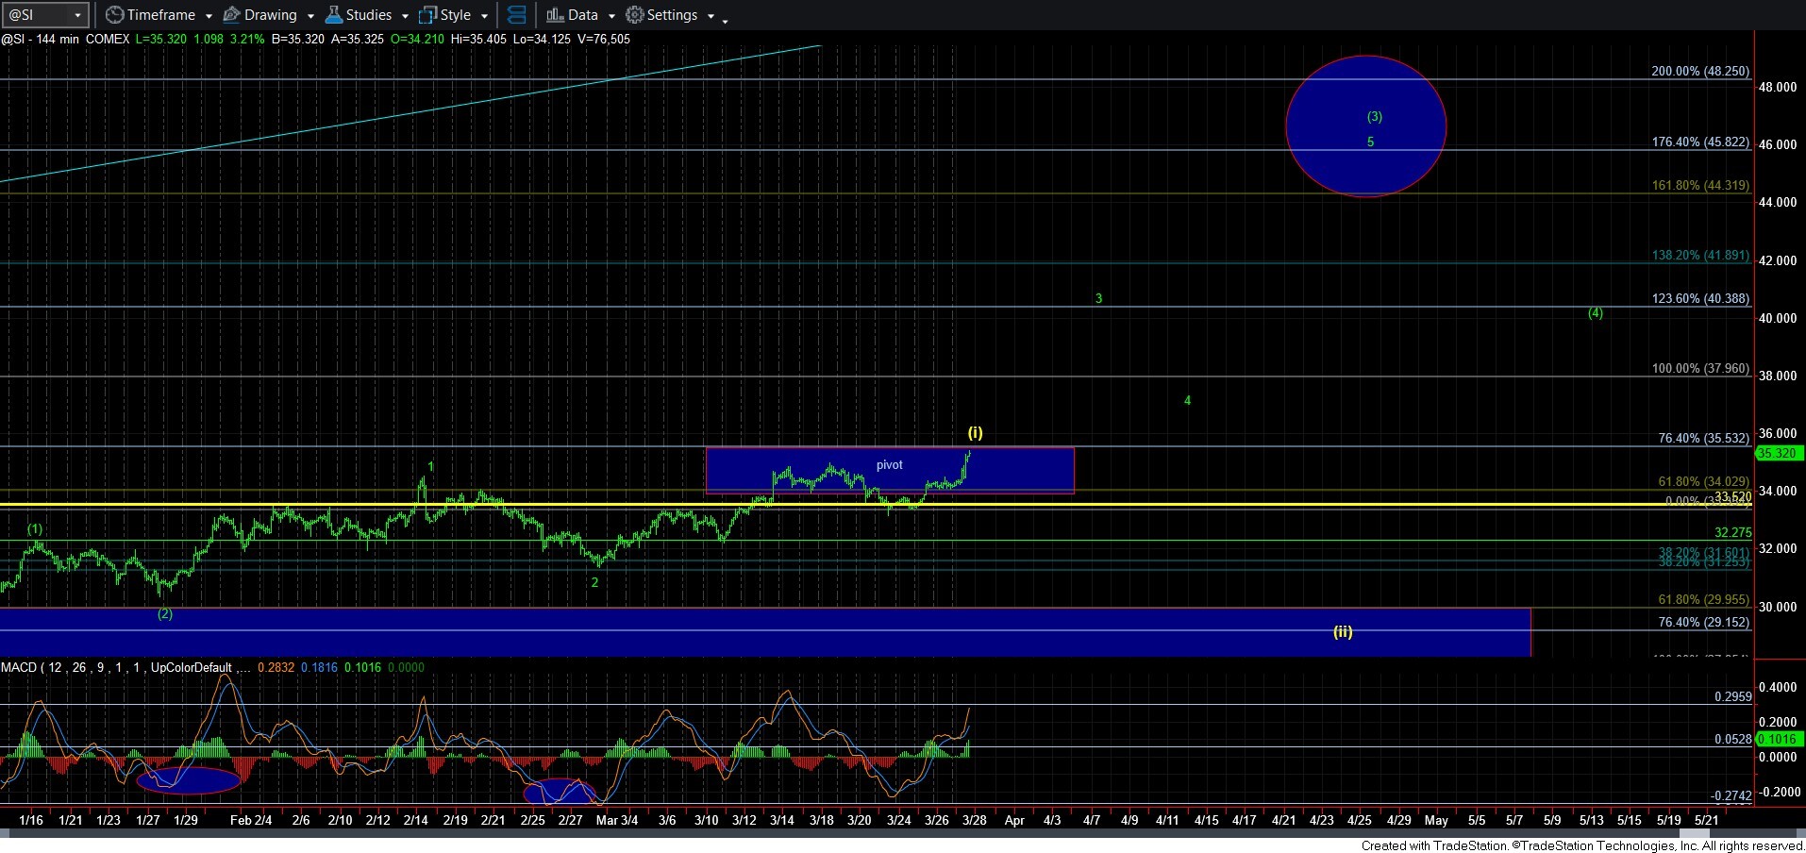
Task: Click the 48.000 price axis value
Action: click(x=1778, y=87)
